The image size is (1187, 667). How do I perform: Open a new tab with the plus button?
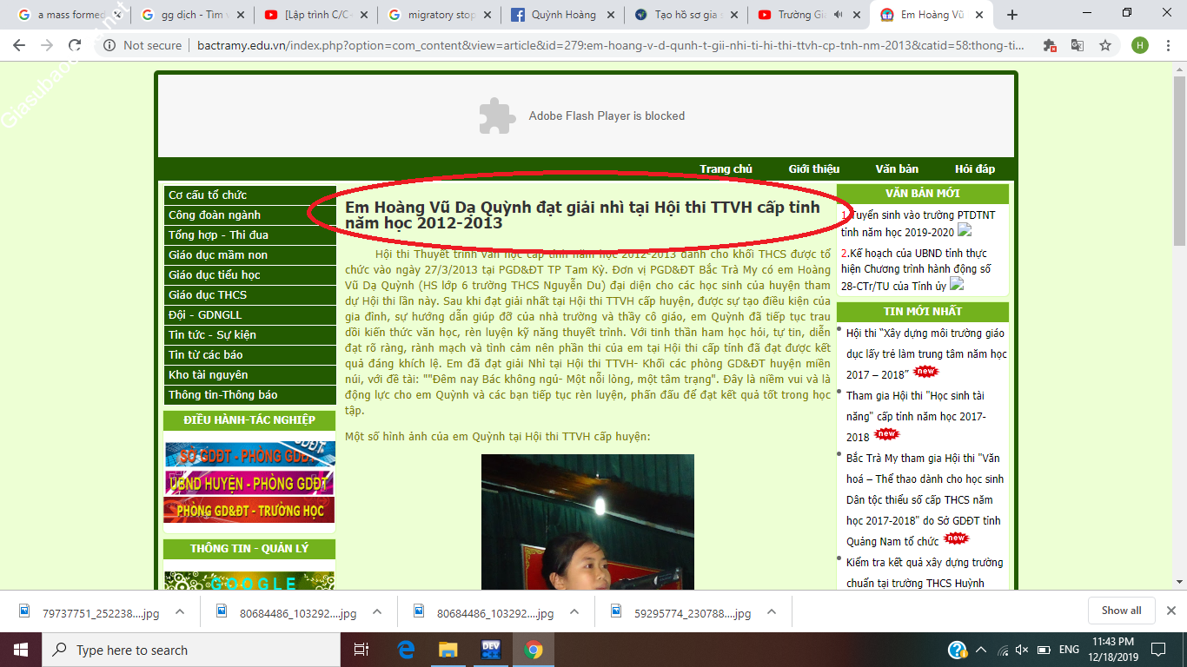pos(1011,15)
